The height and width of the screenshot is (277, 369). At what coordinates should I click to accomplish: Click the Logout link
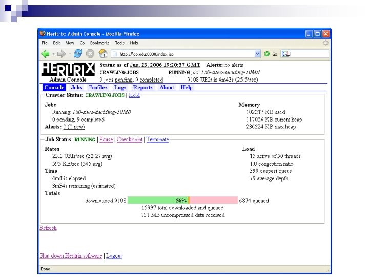(x=114, y=255)
